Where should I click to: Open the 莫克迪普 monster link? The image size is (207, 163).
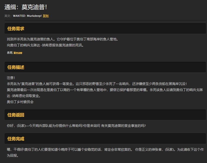(x=17, y=53)
